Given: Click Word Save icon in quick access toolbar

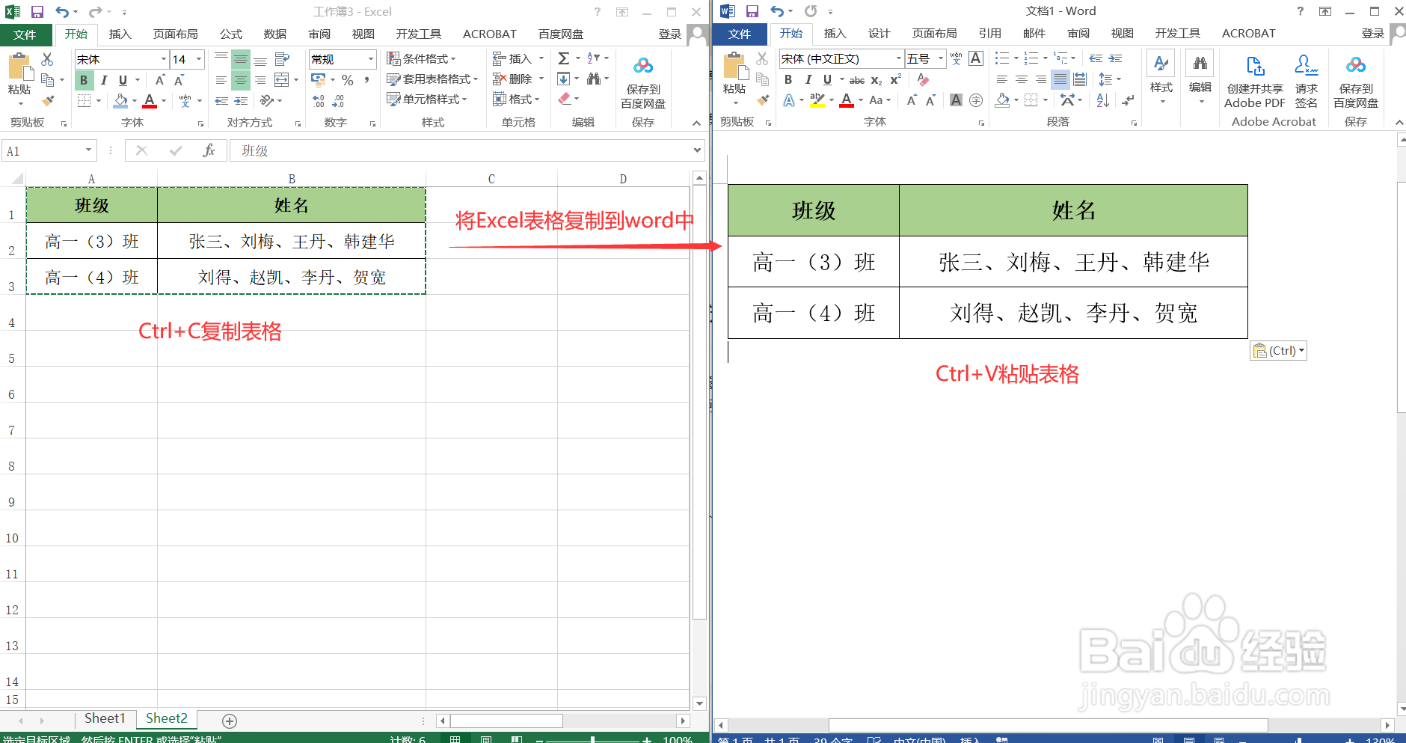Looking at the screenshot, I should point(752,11).
